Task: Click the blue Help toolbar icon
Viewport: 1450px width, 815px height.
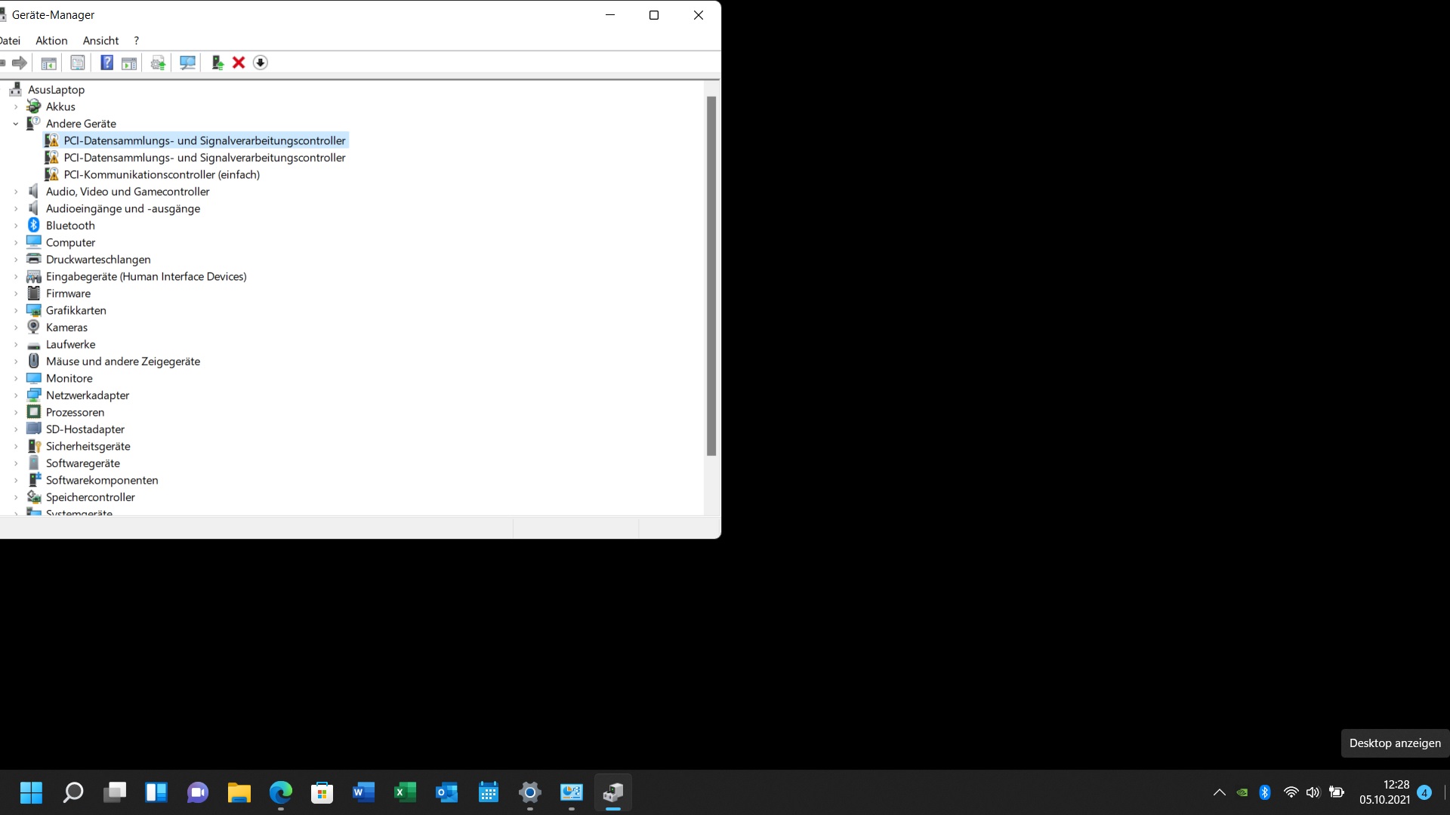Action: click(x=106, y=63)
